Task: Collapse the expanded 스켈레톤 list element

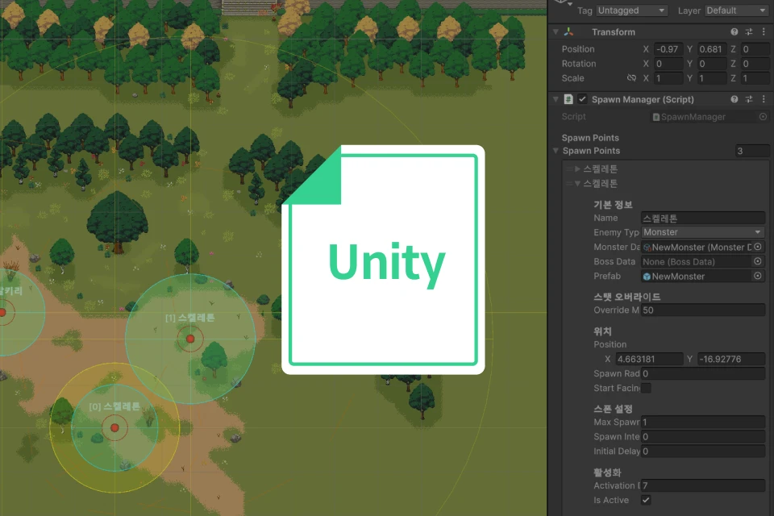Action: 577,183
